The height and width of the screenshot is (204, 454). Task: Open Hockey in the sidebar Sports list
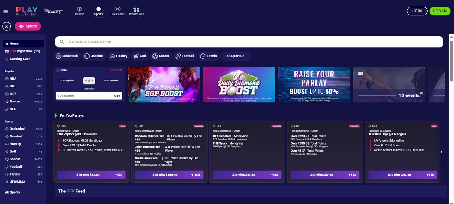coord(23,144)
